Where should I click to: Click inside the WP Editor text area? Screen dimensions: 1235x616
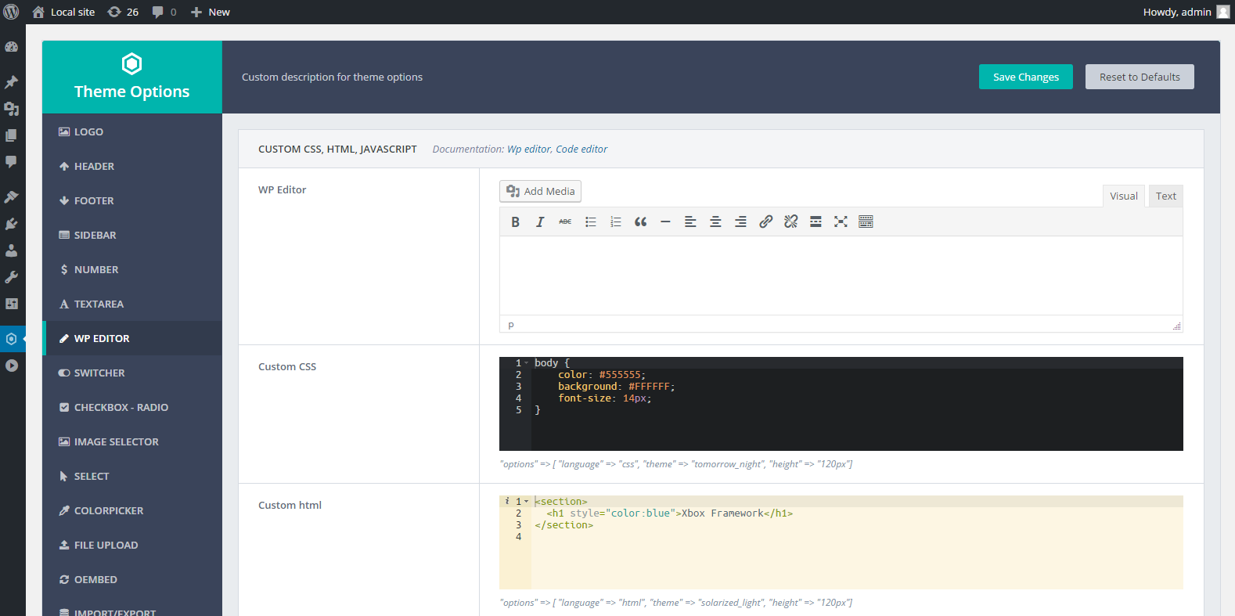(841, 276)
